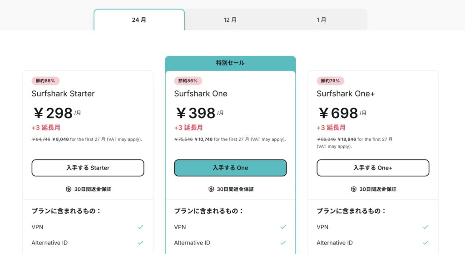Click the 節約79% savings badge
465x254 pixels.
[330, 81]
